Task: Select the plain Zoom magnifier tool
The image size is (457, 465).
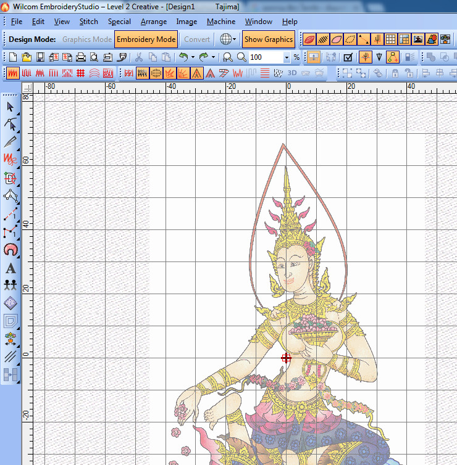Action: click(241, 57)
